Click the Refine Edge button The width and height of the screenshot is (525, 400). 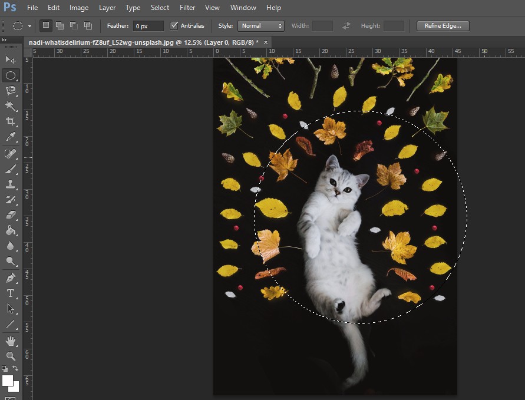pos(443,26)
